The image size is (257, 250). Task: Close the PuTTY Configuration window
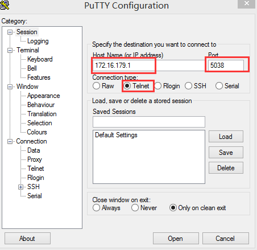pyautogui.click(x=246, y=3)
